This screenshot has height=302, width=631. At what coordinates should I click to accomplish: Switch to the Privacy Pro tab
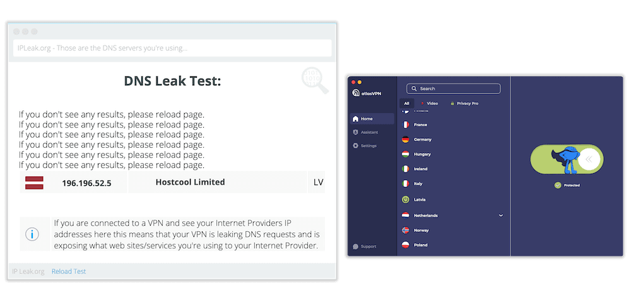464,103
